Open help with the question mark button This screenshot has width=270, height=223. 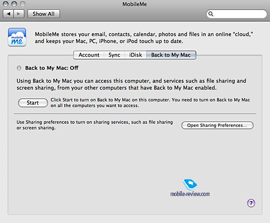point(251,203)
